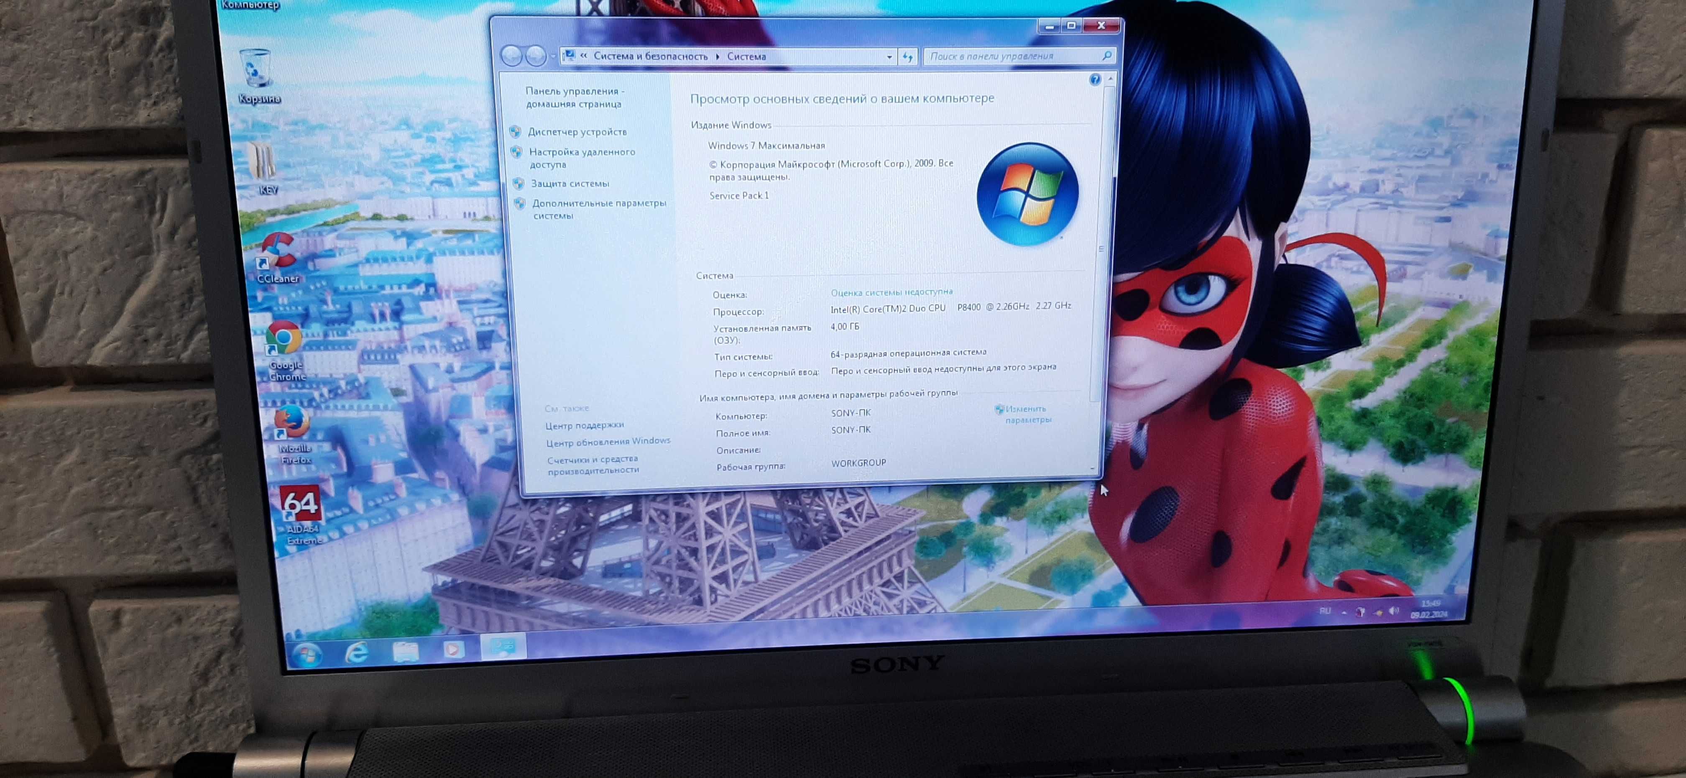Viewport: 1686px width, 778px height.
Task: Open address bar history dropdown arrow
Action: (x=889, y=57)
